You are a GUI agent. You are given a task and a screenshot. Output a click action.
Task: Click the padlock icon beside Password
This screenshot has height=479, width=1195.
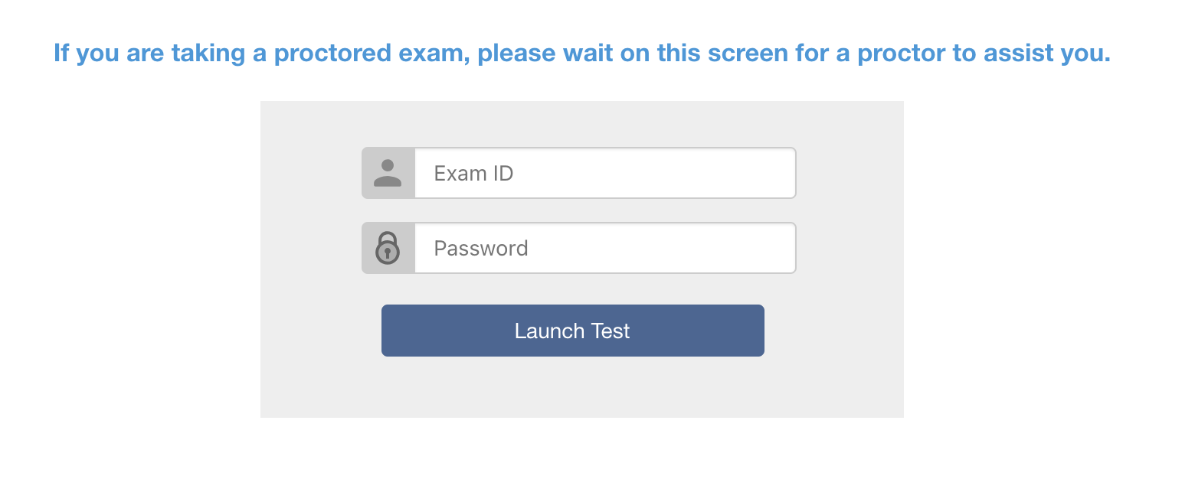point(388,248)
